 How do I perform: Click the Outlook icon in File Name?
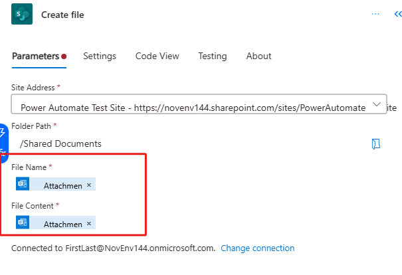(23, 185)
